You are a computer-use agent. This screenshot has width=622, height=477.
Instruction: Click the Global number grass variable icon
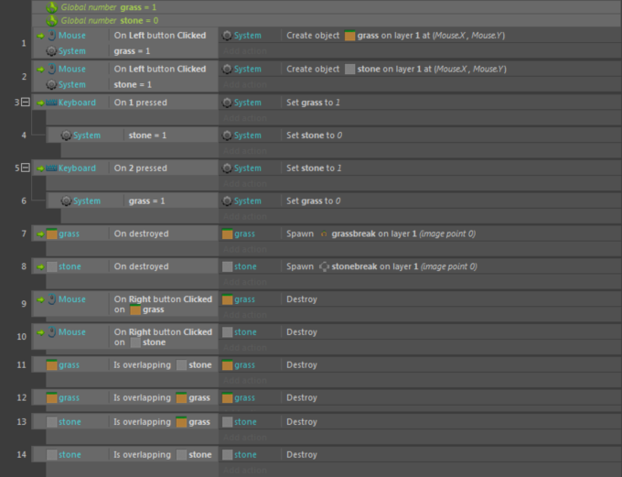pyautogui.click(x=52, y=6)
